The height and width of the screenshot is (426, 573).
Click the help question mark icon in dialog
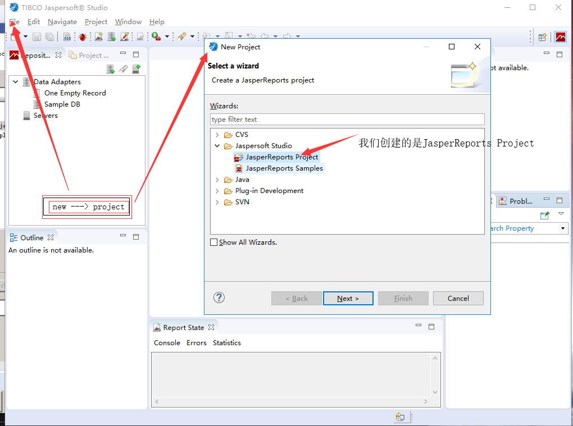pos(219,298)
